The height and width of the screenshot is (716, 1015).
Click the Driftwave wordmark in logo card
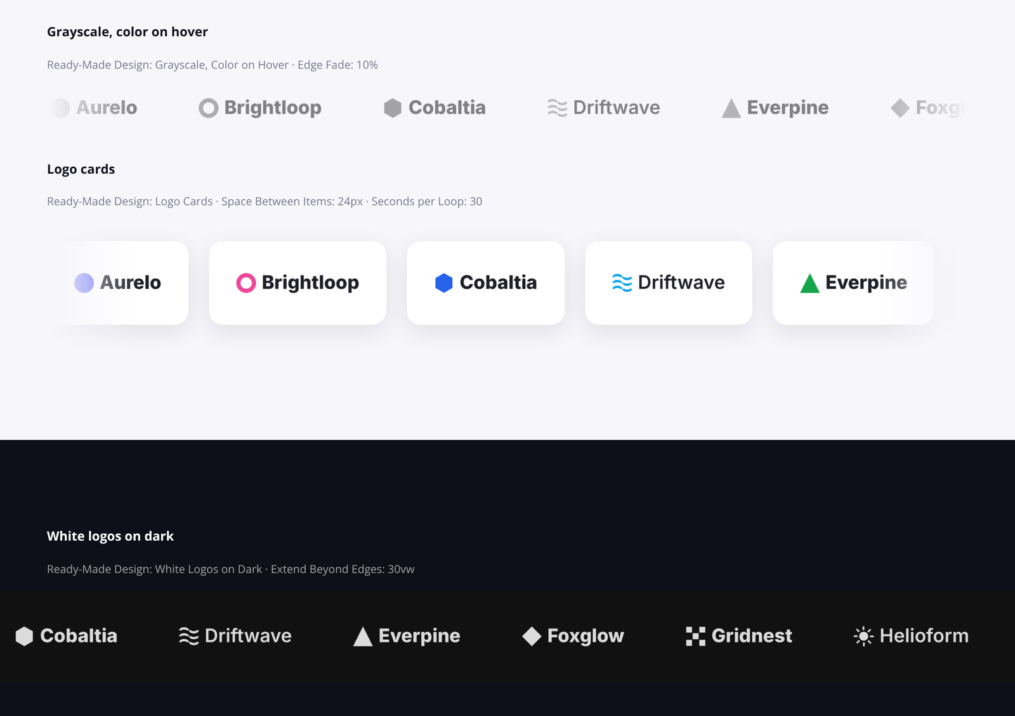(x=681, y=282)
